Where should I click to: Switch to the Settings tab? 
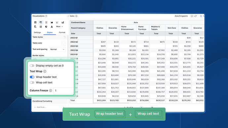[x=37, y=32]
